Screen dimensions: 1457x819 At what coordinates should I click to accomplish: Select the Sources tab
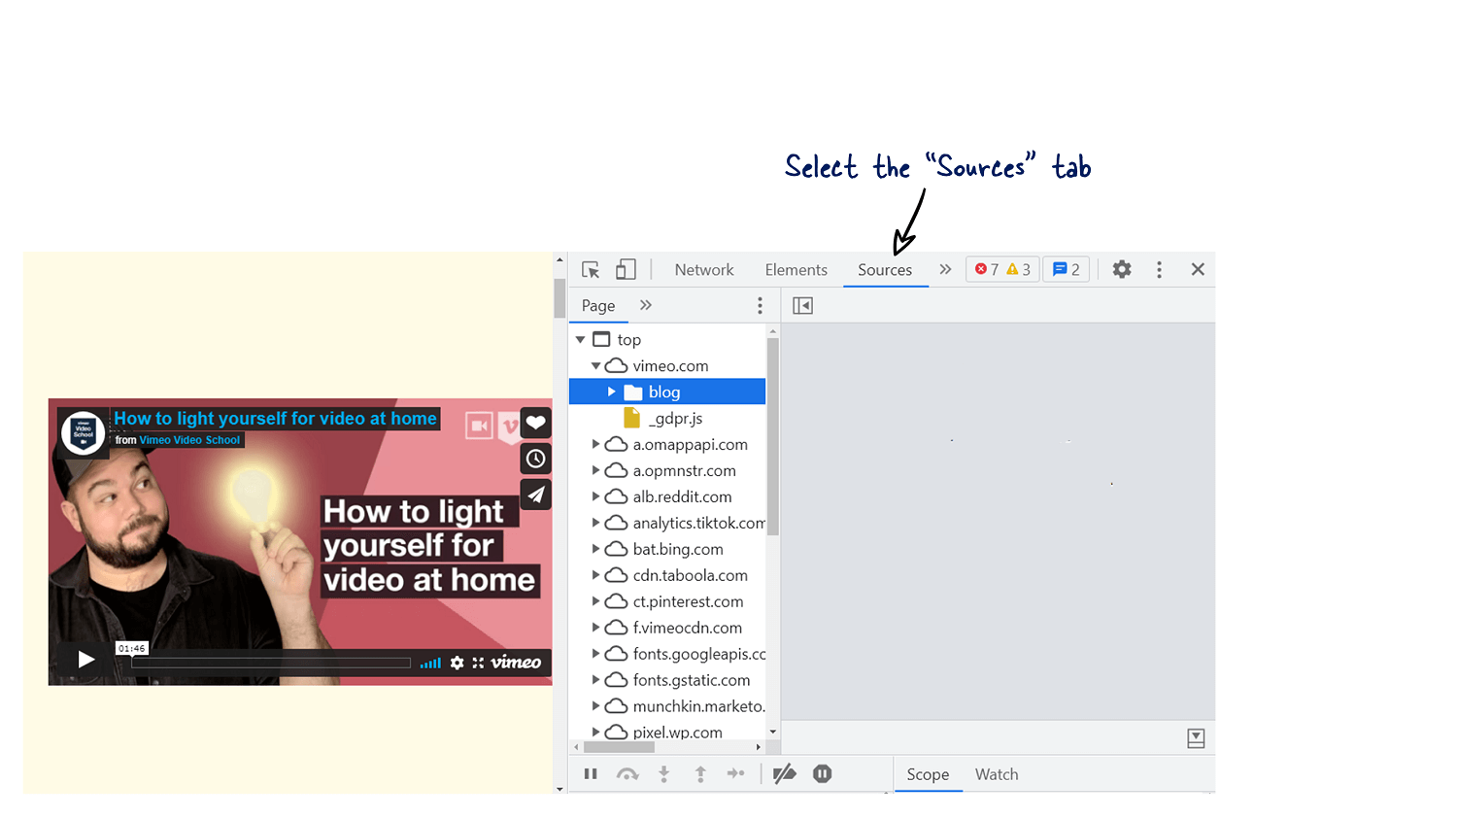click(885, 270)
